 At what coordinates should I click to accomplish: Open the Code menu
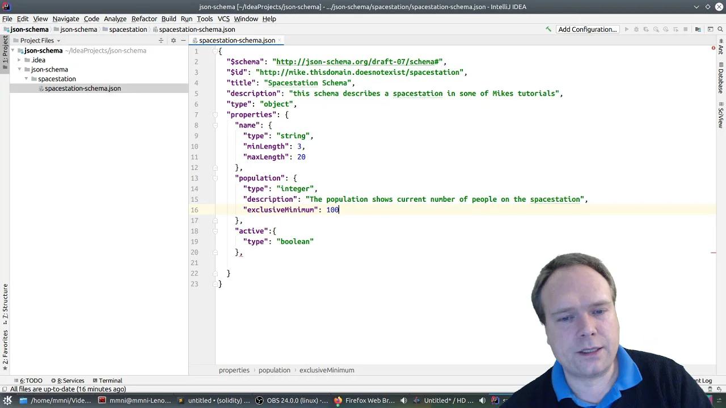pos(91,19)
